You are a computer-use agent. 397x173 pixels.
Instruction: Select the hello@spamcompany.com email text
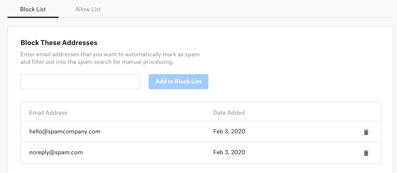65,132
